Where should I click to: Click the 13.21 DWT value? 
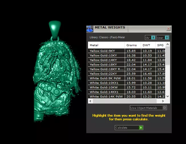click(x=147, y=96)
